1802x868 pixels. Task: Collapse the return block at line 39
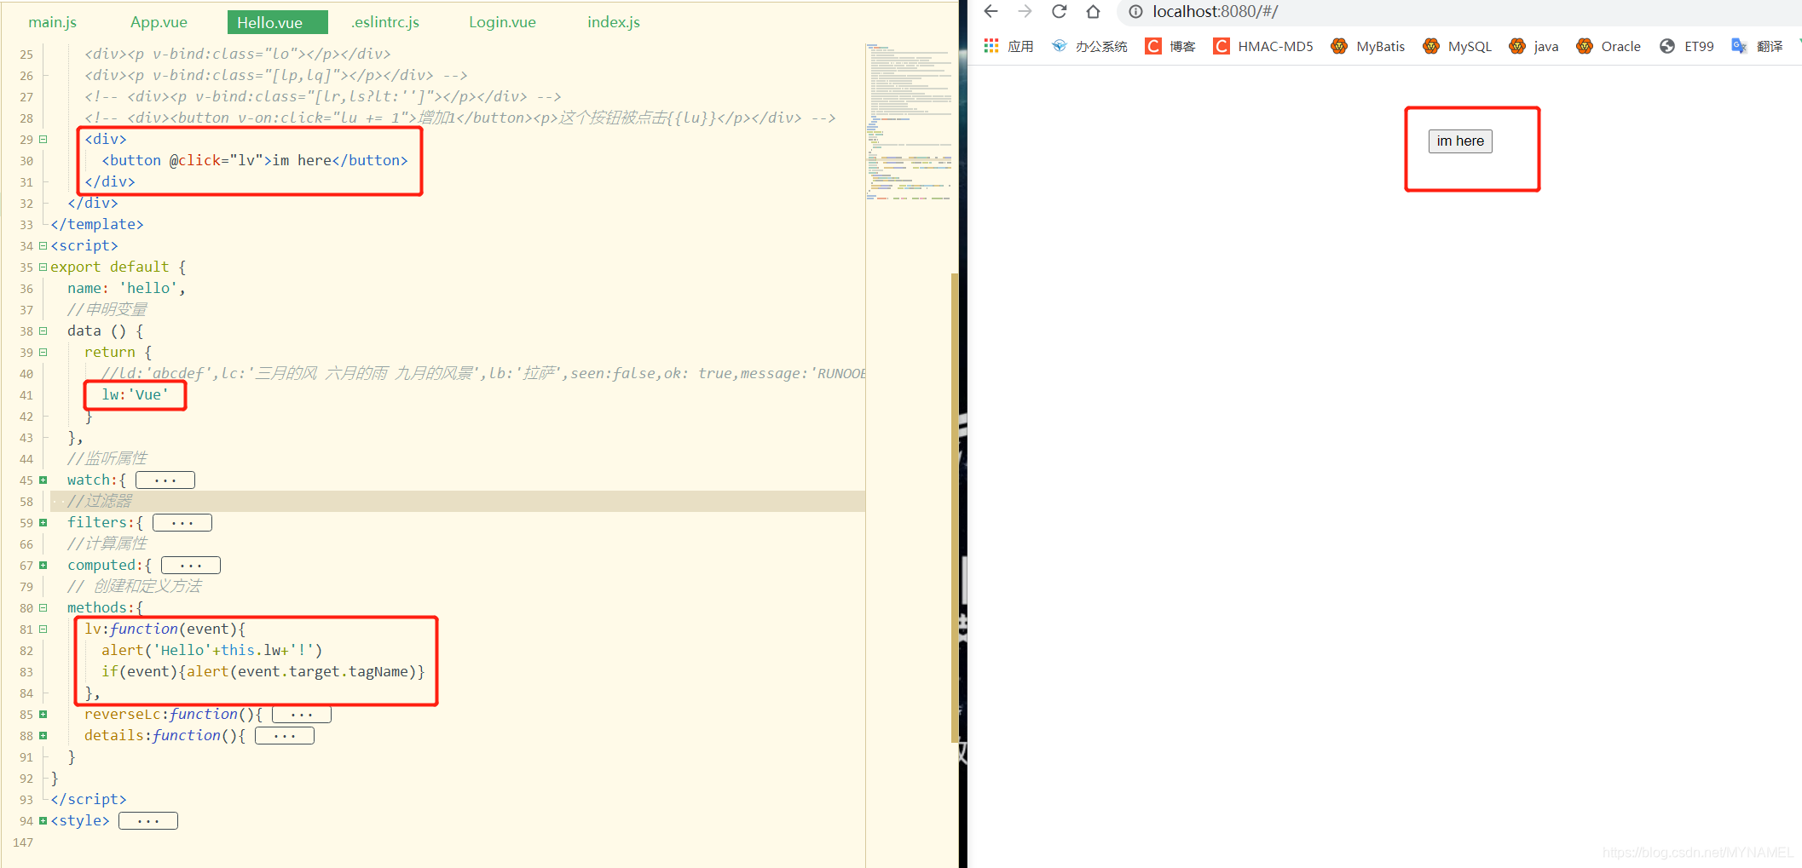click(x=43, y=352)
